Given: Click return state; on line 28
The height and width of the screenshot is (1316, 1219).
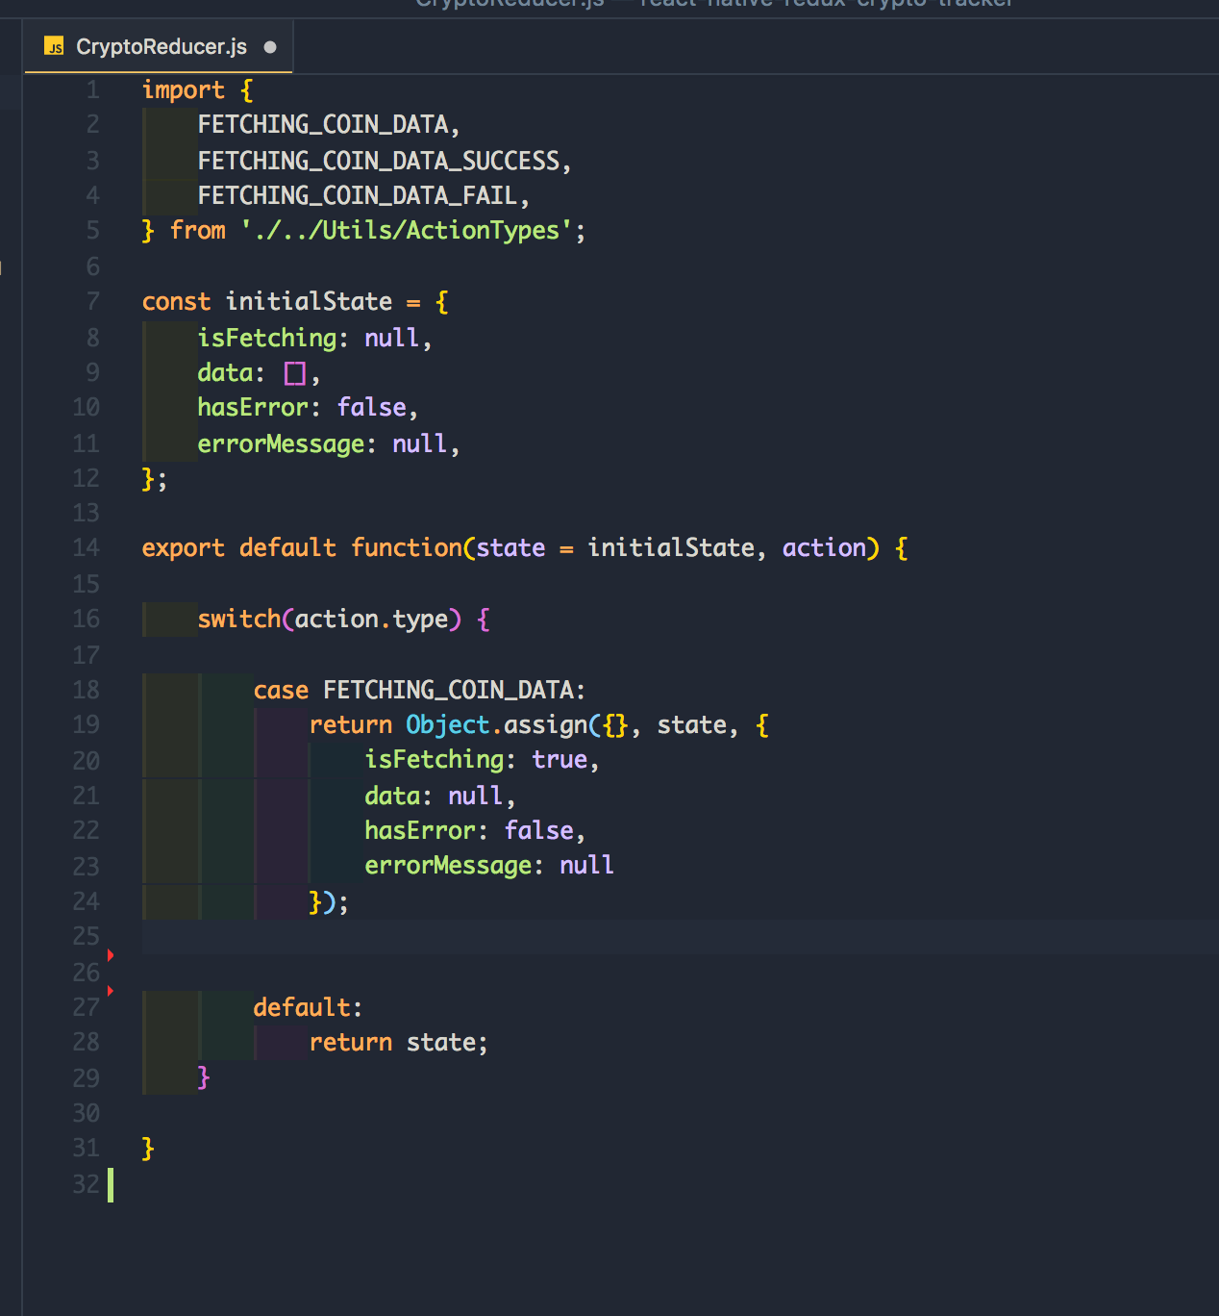Looking at the screenshot, I should pyautogui.click(x=398, y=1042).
